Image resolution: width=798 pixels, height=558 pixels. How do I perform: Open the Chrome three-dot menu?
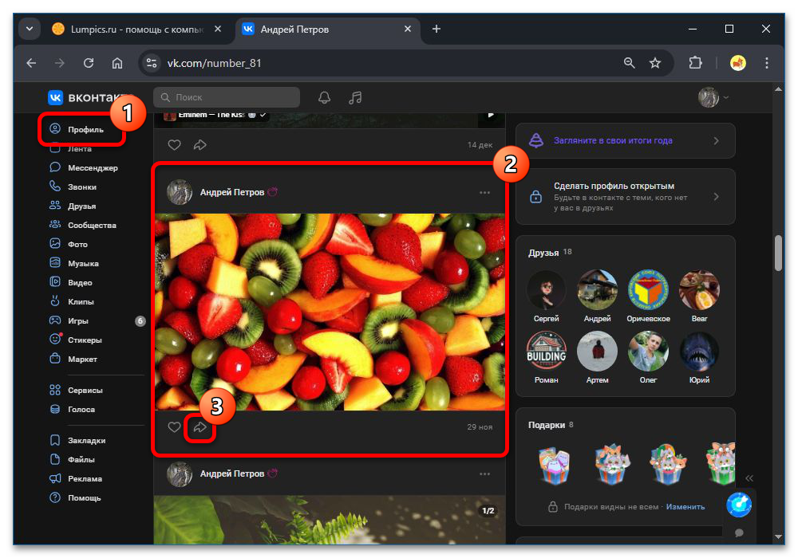766,63
